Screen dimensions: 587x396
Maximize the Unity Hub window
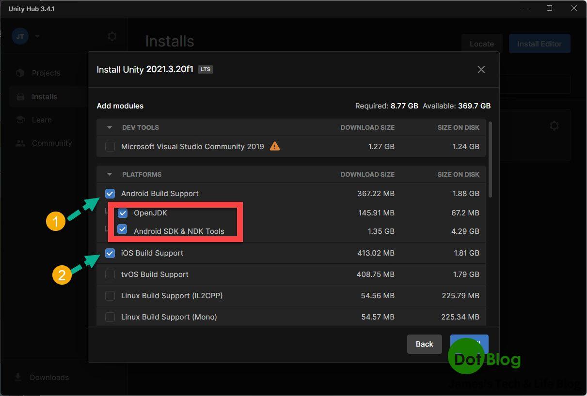point(550,8)
